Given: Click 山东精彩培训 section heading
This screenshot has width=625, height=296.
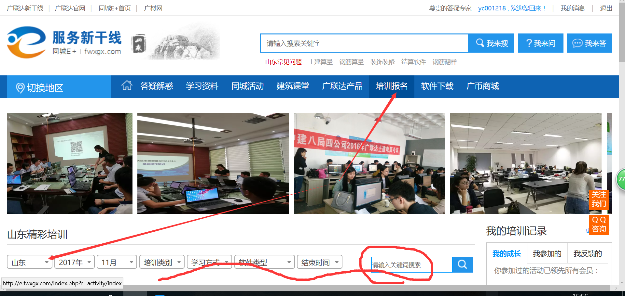Looking at the screenshot, I should point(37,234).
